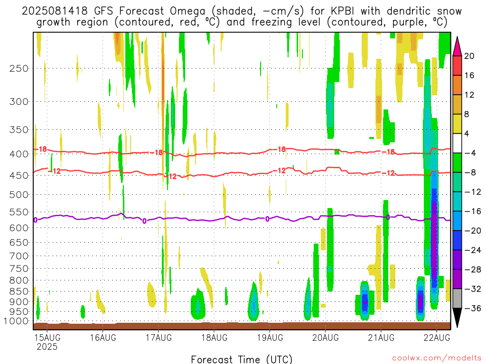The image size is (486, 364).
Task: Click the 500 pressure level label
Action: pos(19,195)
